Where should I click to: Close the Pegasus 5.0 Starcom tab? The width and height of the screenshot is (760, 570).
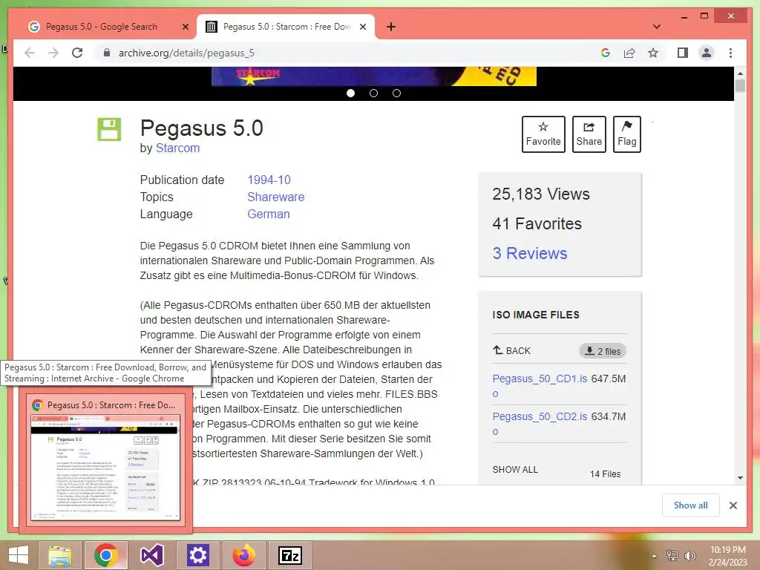click(362, 27)
